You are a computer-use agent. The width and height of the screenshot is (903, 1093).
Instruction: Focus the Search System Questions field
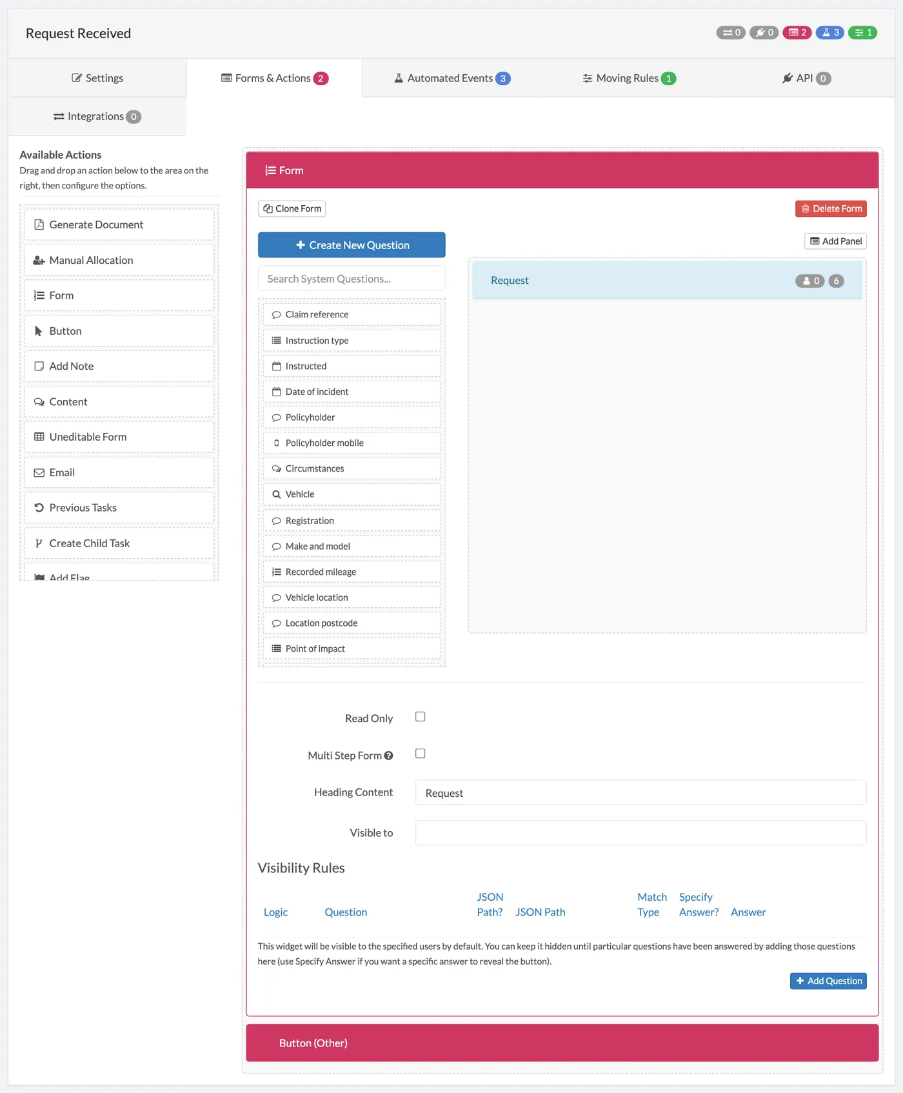[352, 279]
